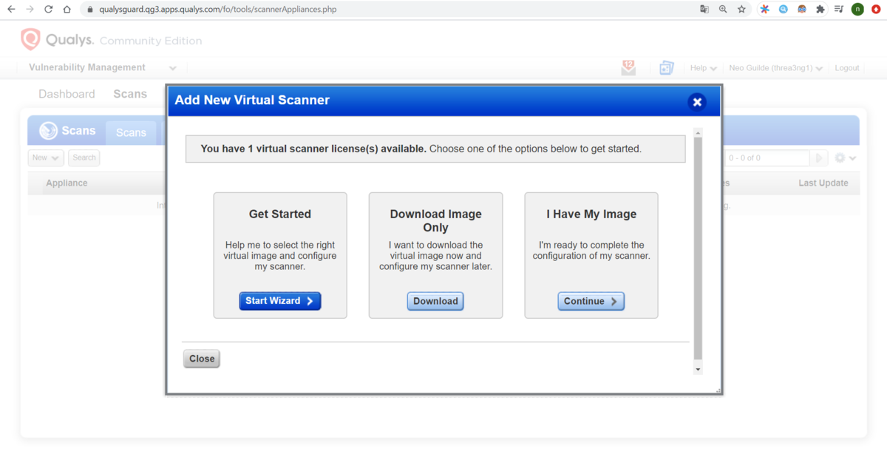Click the browser Forward arrow
The height and width of the screenshot is (457, 887).
tap(30, 10)
